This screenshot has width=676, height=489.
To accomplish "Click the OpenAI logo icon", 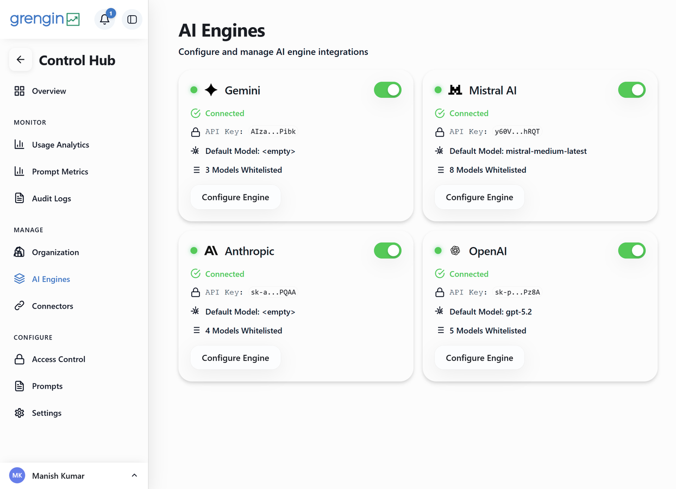I will (x=455, y=251).
